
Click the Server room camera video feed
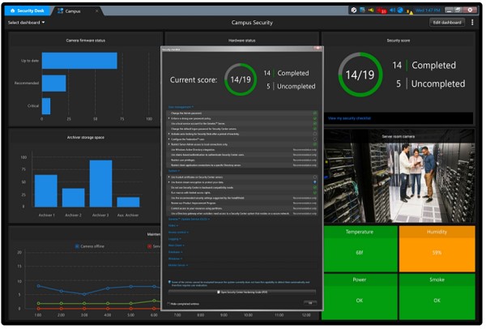click(x=397, y=177)
